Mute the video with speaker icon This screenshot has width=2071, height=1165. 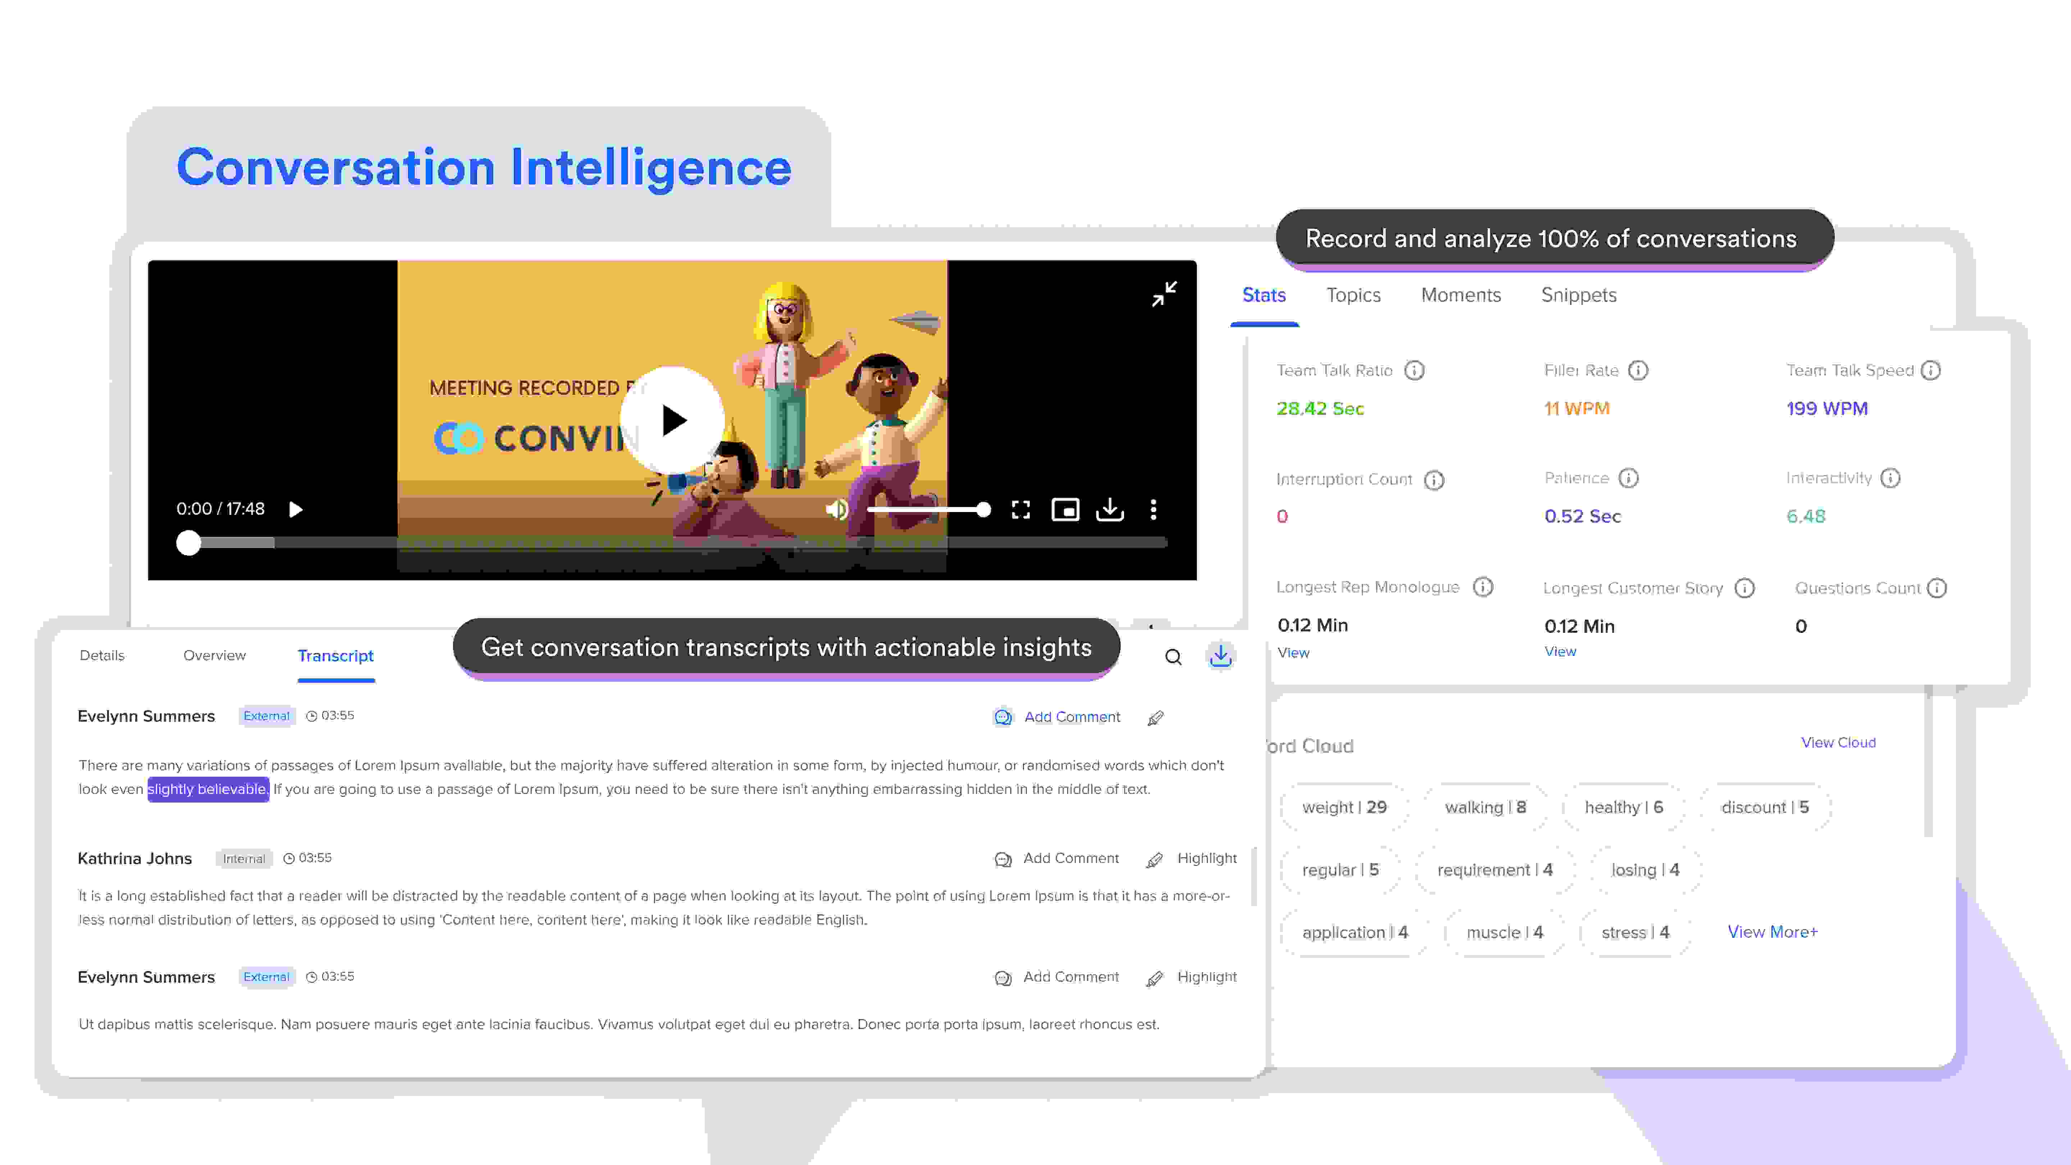(836, 510)
